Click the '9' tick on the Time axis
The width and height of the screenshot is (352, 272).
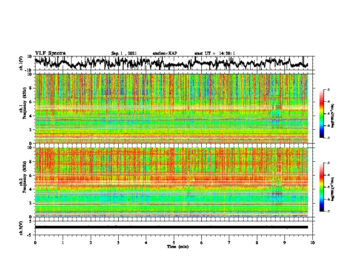284,243
